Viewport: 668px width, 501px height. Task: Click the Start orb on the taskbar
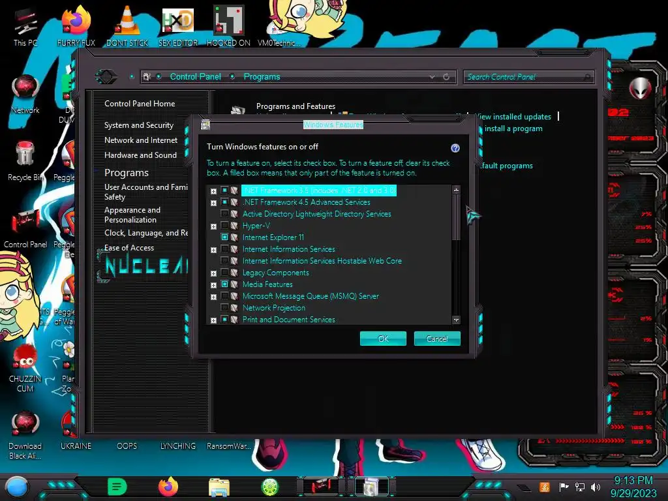tap(16, 487)
